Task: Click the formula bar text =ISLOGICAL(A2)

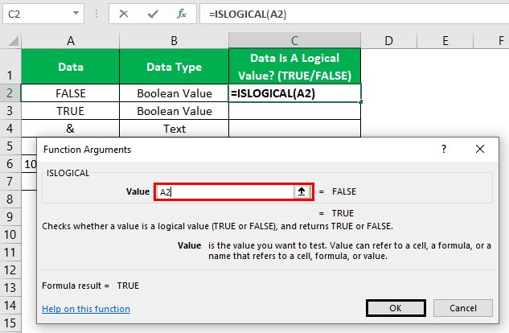Action: [x=248, y=14]
